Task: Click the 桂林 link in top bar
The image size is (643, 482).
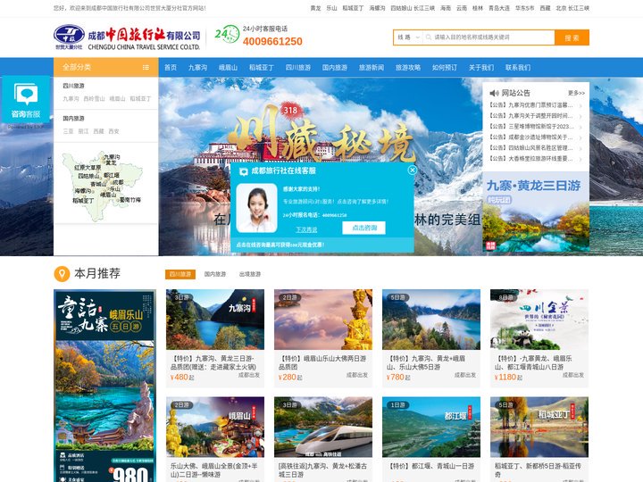Action: 478,8
